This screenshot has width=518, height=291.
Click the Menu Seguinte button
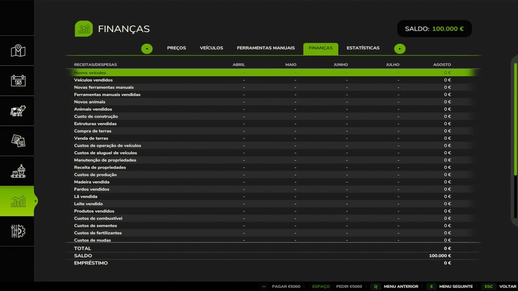pyautogui.click(x=456, y=287)
